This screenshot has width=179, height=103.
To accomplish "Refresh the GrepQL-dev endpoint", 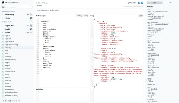I will 31,26.
